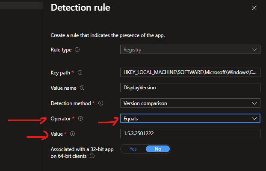Focus the Value name field with DisplayVersion
266x171 pixels.
coord(190,88)
